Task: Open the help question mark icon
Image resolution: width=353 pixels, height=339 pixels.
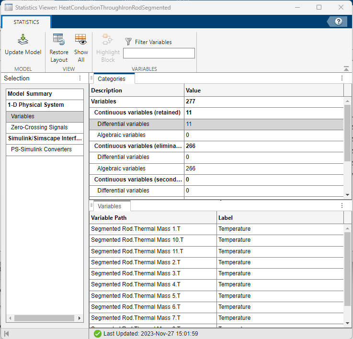Action: click(x=339, y=22)
